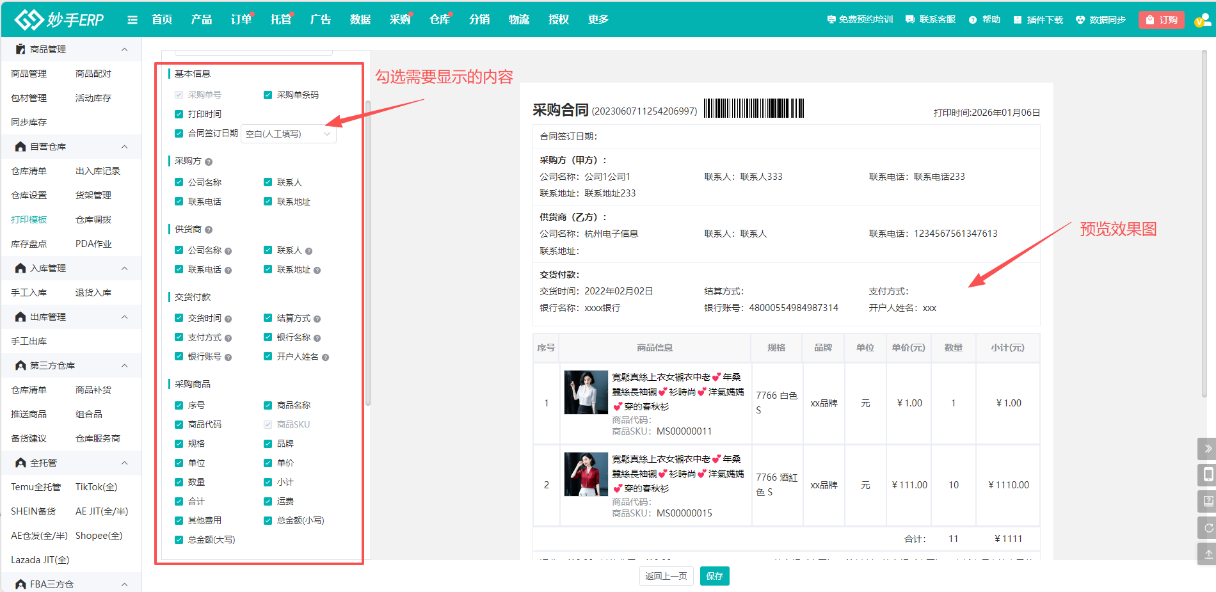Uncheck the 打印时间 checkbox

[179, 115]
